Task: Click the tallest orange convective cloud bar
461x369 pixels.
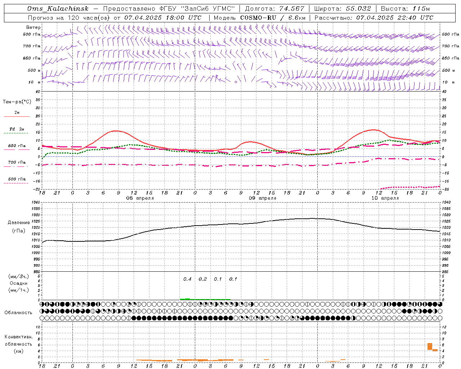Action: click(430, 346)
